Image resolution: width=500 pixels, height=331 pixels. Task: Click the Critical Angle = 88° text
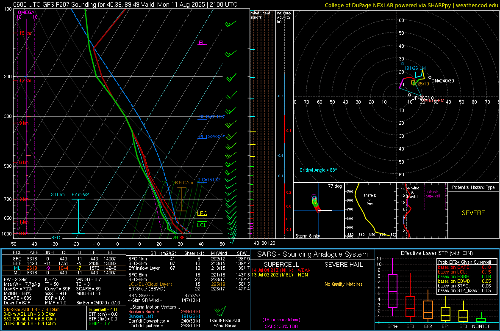[318, 170]
